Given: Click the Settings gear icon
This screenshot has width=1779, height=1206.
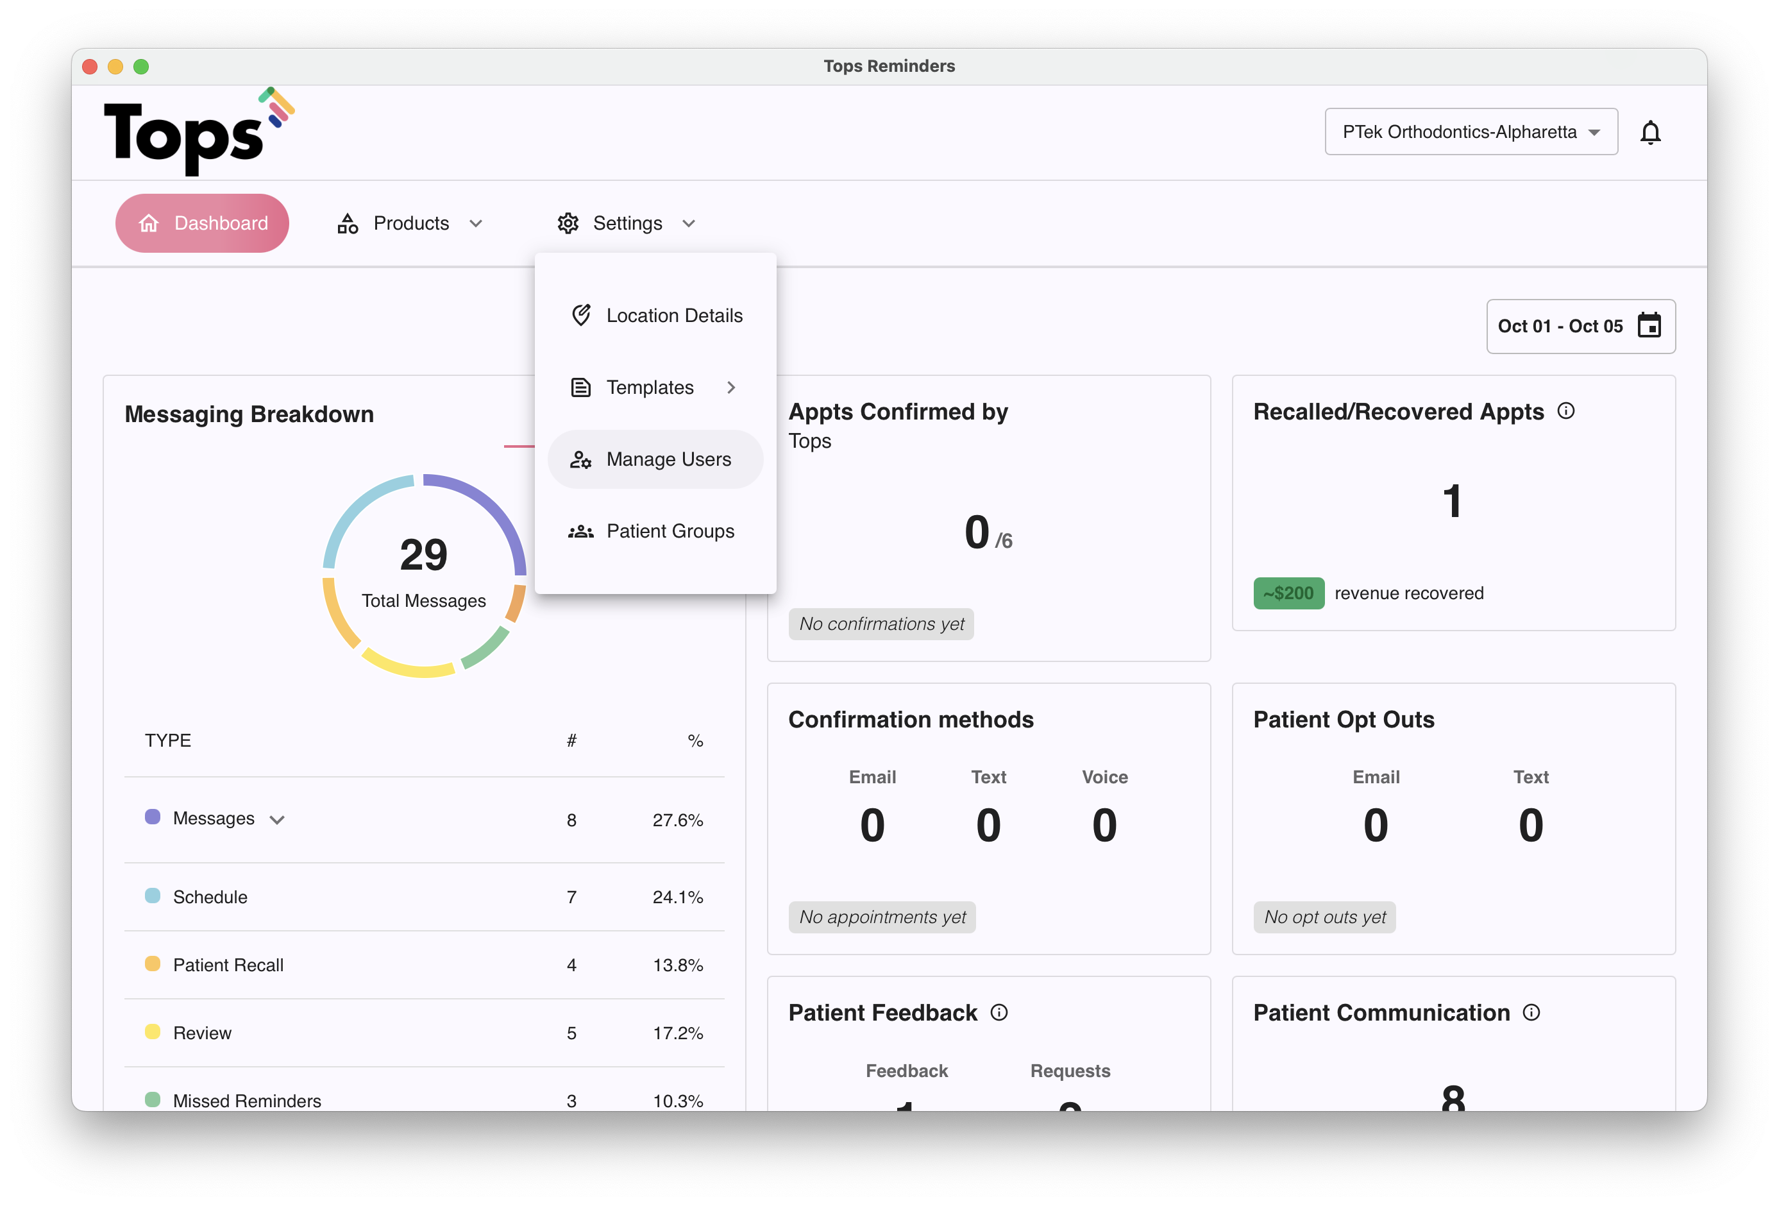Looking at the screenshot, I should click(567, 224).
